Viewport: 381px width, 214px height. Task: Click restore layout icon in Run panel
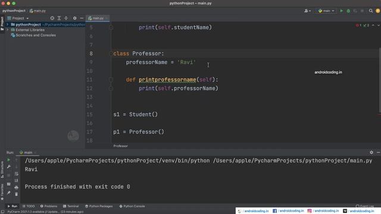[x=9, y=184]
